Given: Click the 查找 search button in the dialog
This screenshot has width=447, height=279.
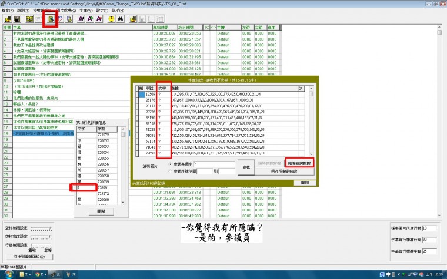Looking at the screenshot, I should click(x=246, y=167).
